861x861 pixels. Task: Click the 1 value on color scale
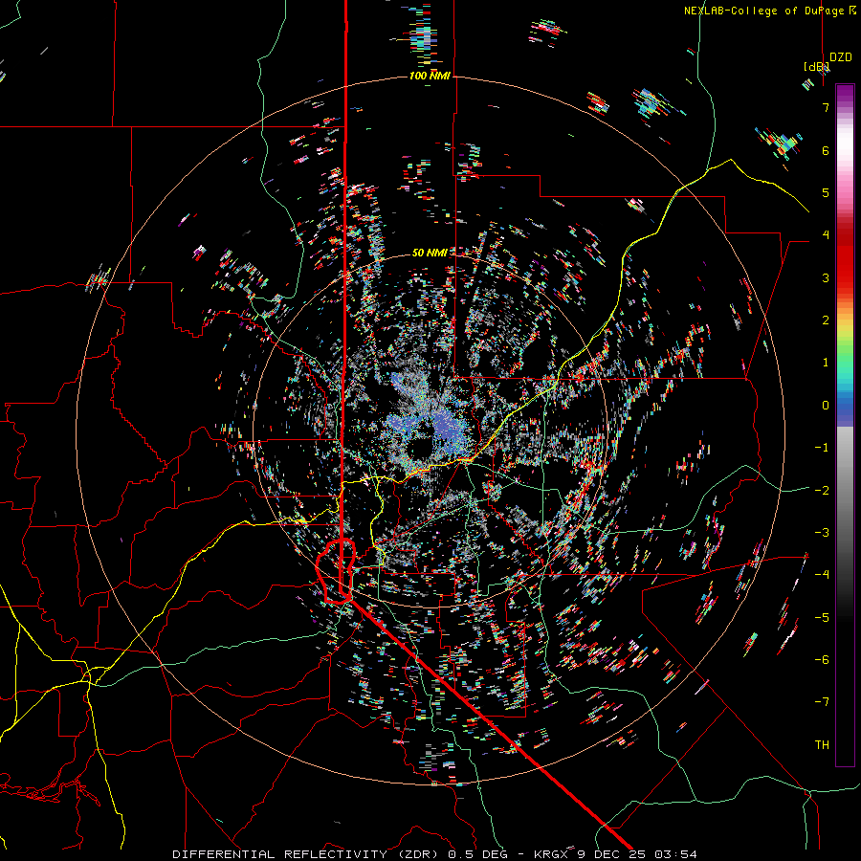coord(826,363)
